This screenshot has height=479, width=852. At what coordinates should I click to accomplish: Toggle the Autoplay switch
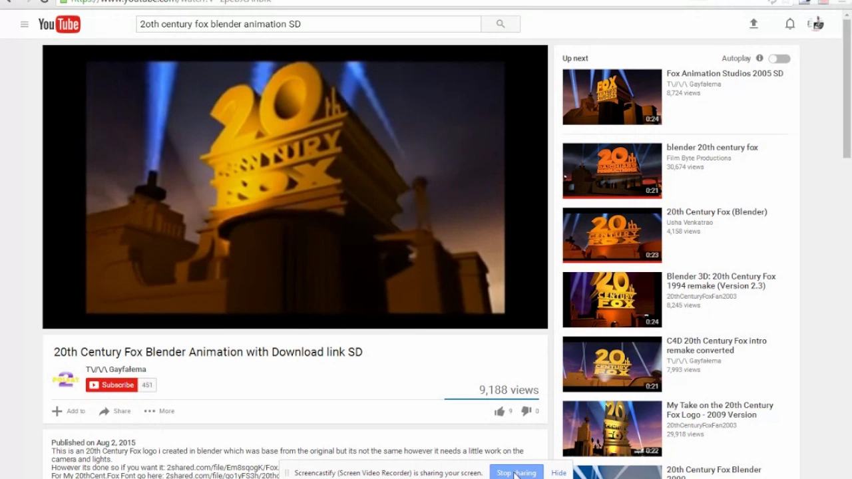tap(779, 59)
